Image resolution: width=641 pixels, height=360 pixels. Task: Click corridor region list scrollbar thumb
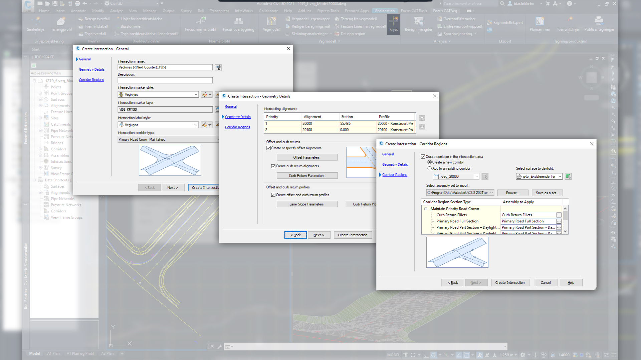[565, 215]
